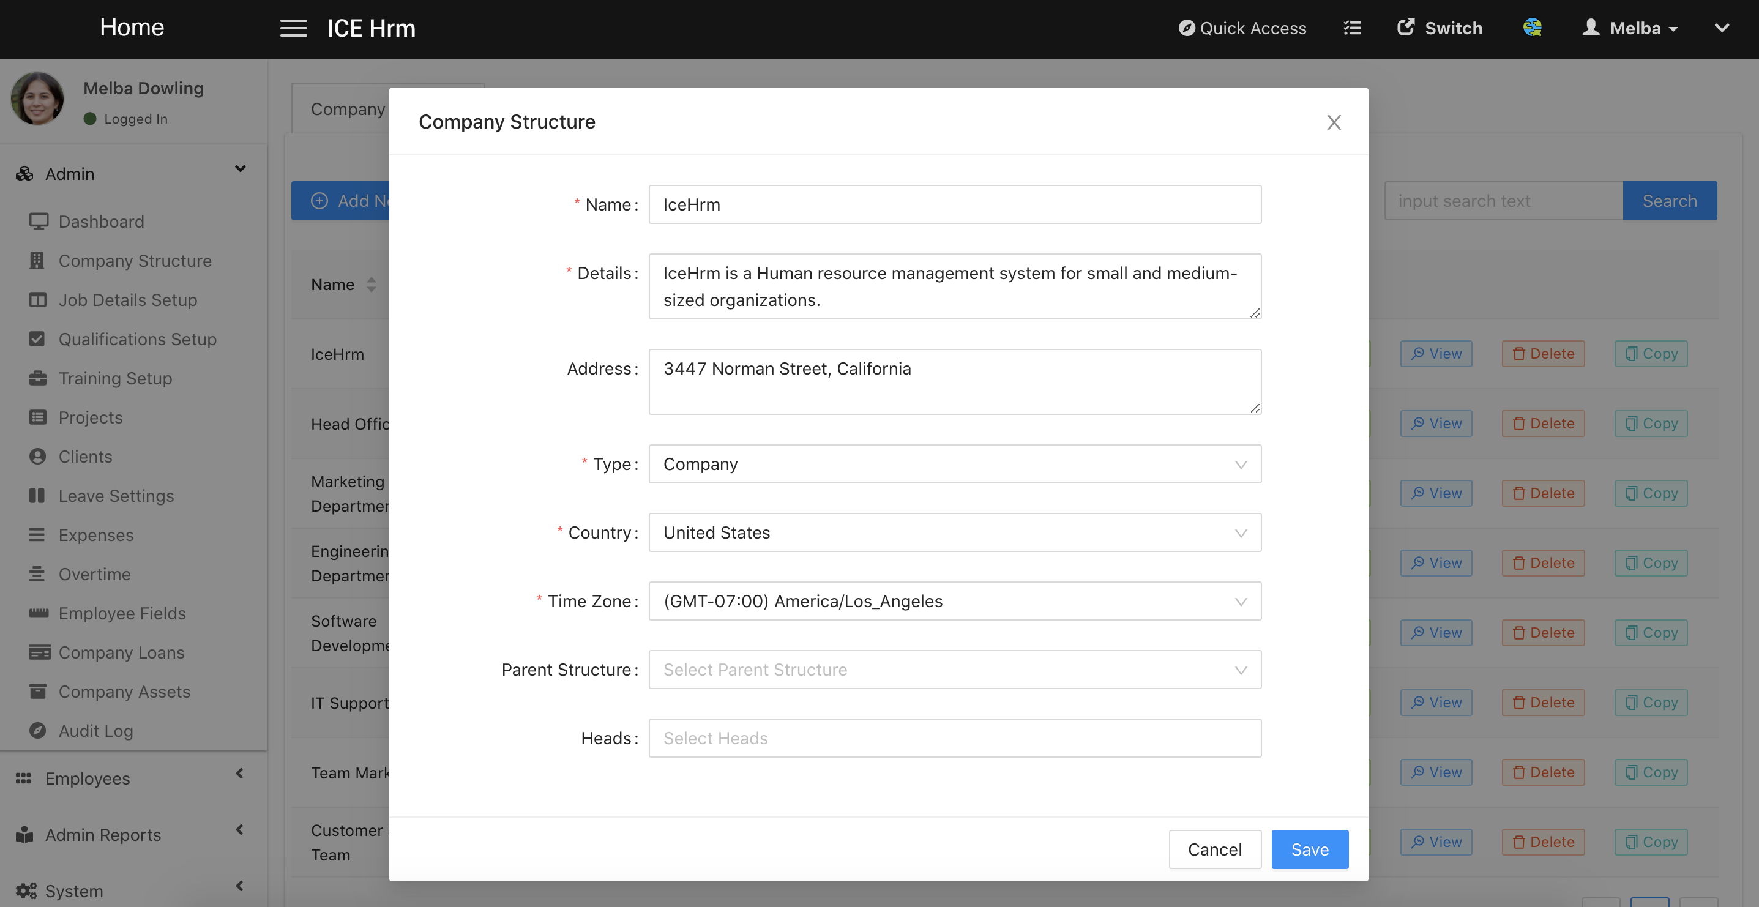Close the Company Structure dialog
This screenshot has width=1759, height=907.
point(1334,122)
